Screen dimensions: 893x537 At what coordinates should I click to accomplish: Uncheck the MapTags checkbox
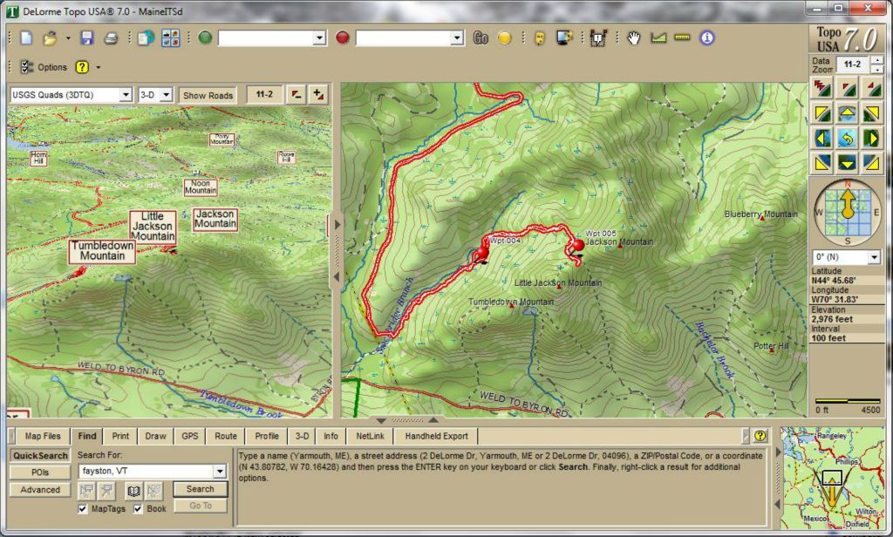coord(83,509)
